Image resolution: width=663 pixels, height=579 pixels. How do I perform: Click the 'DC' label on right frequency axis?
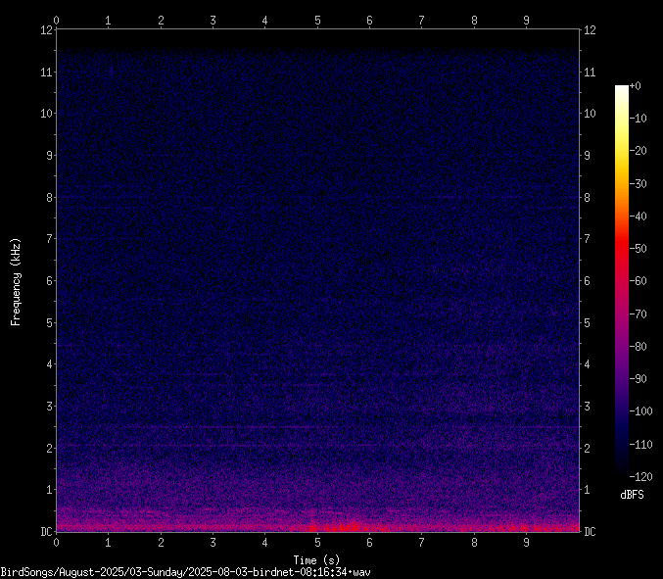(590, 532)
